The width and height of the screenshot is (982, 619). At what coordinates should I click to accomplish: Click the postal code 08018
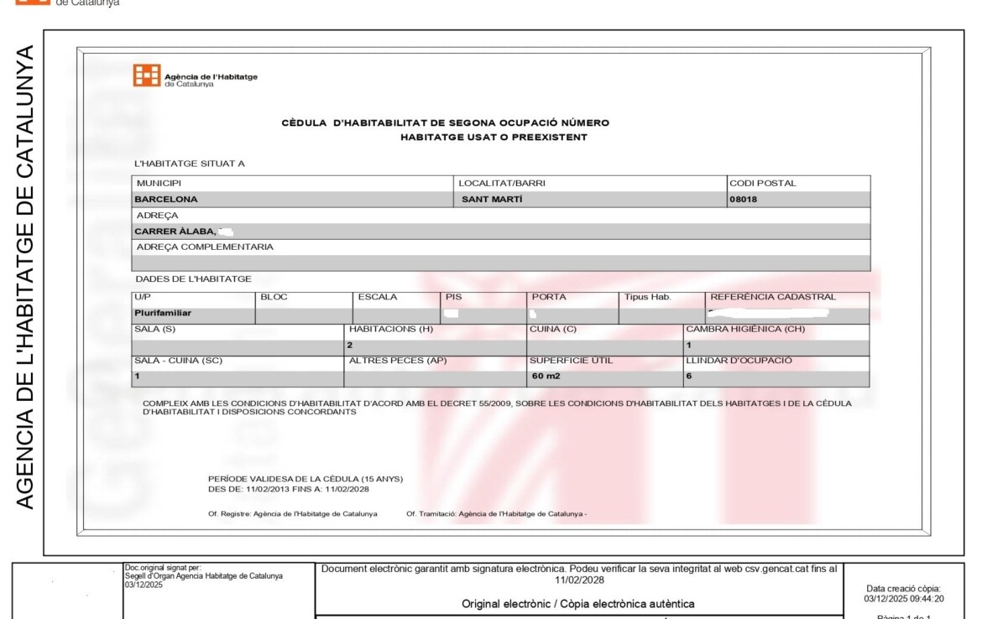743,200
